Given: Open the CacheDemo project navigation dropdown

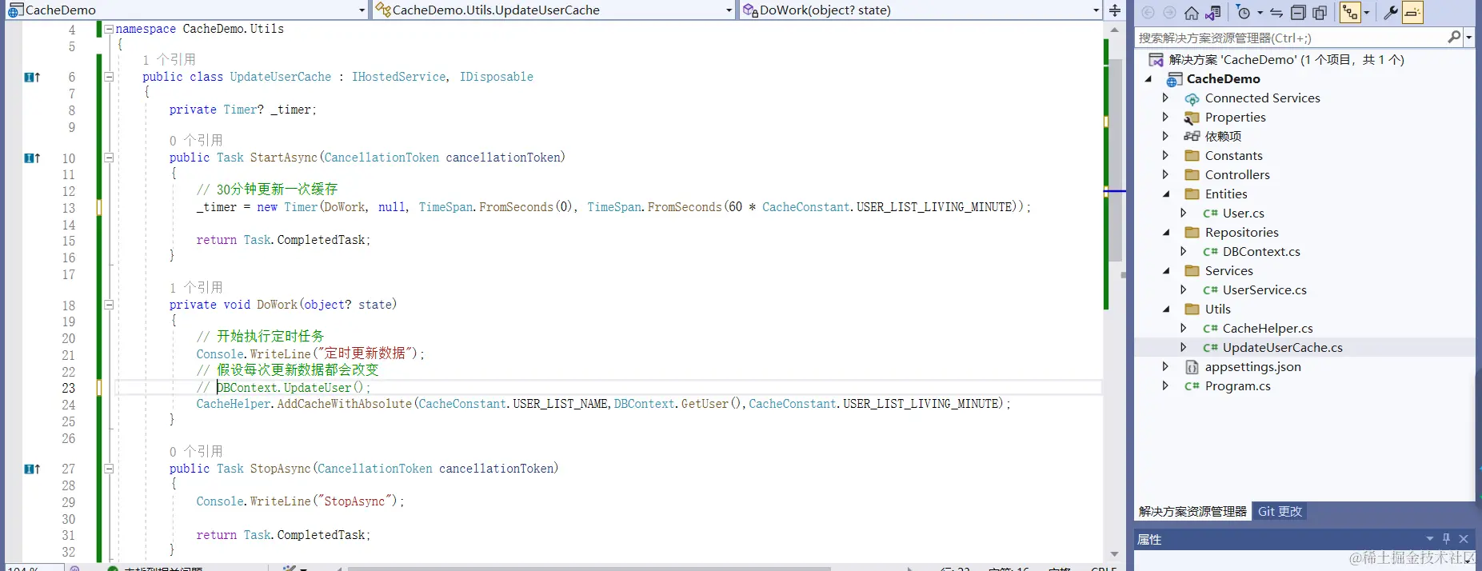Looking at the screenshot, I should click(x=362, y=10).
